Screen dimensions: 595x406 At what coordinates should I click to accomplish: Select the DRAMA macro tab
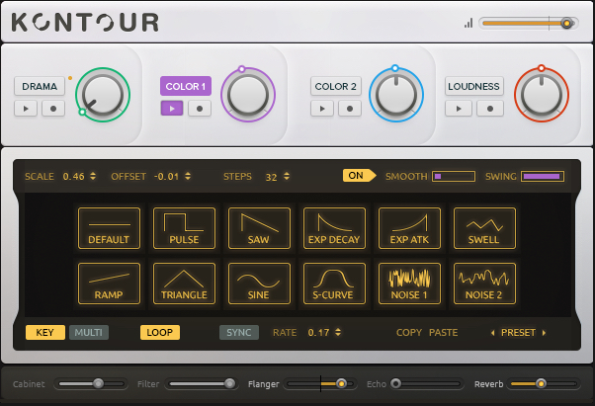point(40,86)
